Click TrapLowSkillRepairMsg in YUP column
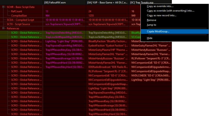Image resolution: width=209 pixels, height=116 pixels. pyautogui.click(x=108, y=37)
